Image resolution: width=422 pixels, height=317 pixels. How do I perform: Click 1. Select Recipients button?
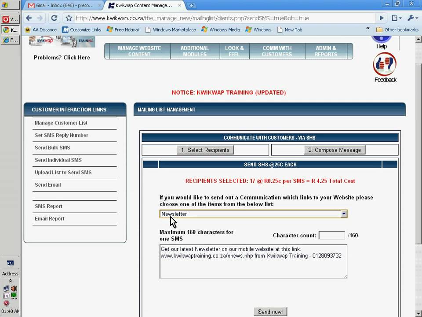click(205, 150)
